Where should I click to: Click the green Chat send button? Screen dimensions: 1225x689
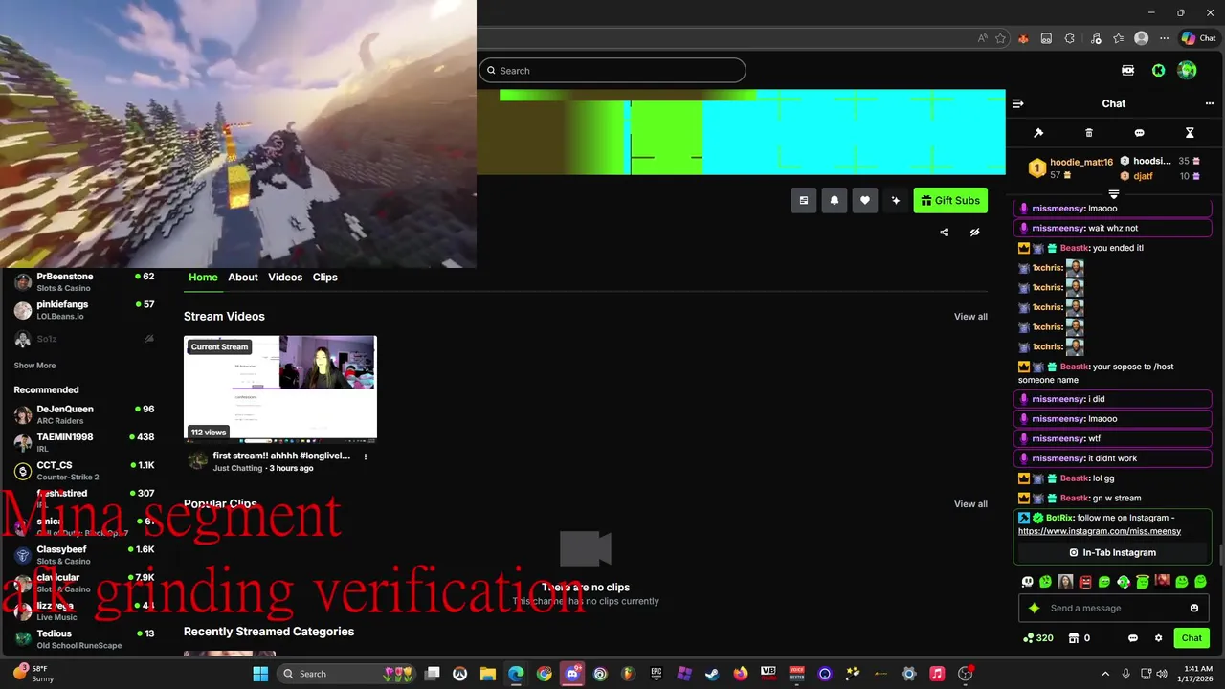1192,638
